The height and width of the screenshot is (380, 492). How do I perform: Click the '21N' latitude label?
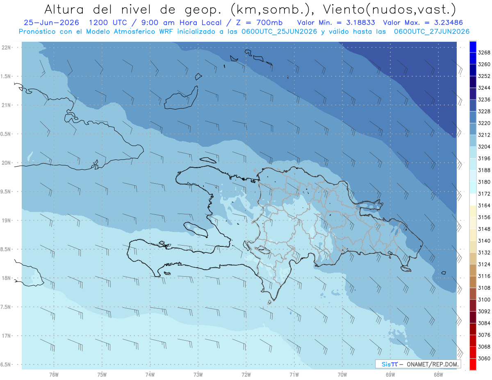pyautogui.click(x=7, y=105)
